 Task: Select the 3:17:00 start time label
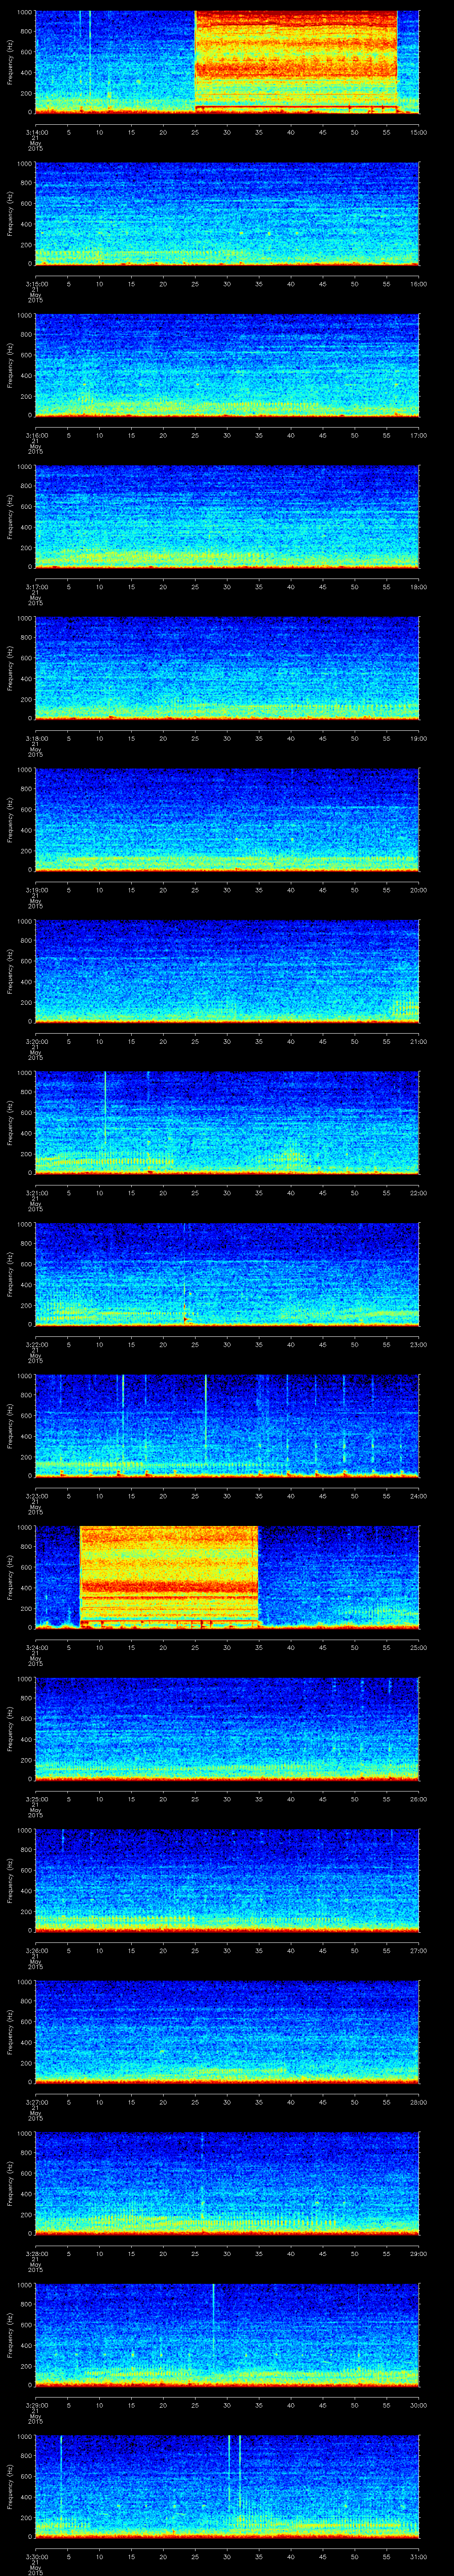coord(36,587)
